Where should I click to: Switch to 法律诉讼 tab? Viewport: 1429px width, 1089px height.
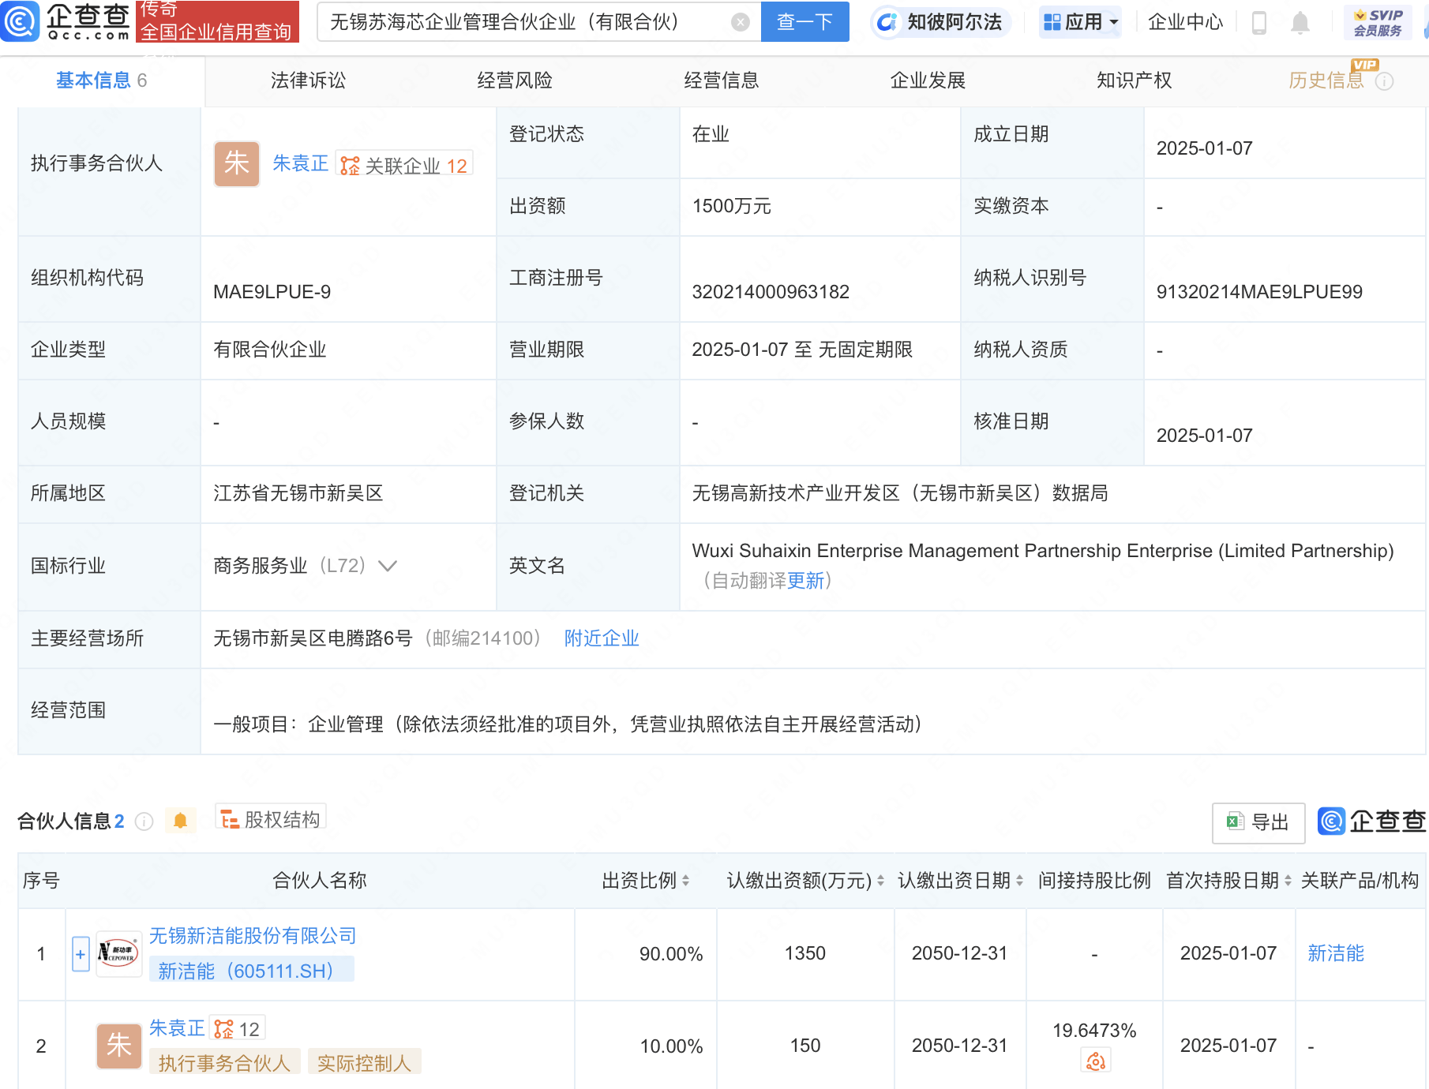point(308,80)
